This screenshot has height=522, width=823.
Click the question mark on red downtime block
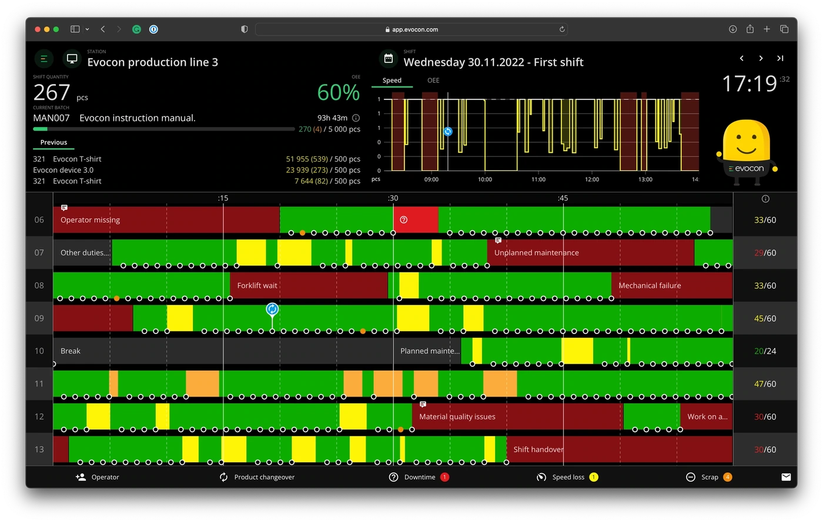(404, 220)
